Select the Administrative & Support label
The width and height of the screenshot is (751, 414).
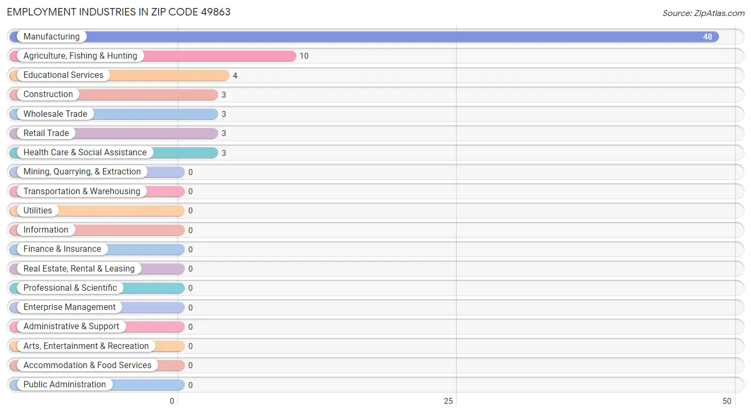pos(72,326)
